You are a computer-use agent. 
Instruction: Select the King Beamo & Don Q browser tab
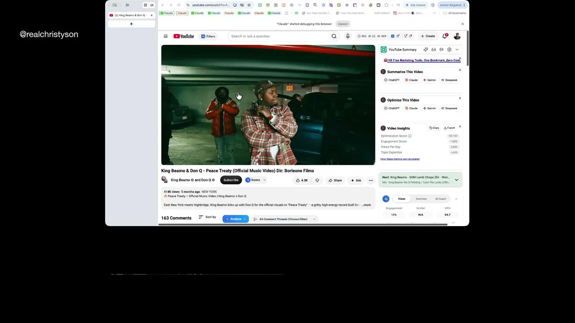pos(131,15)
